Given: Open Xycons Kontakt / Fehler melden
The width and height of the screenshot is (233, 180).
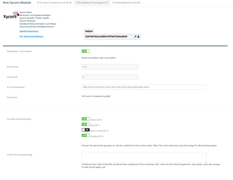Looking at the screenshot, I should coord(34,18).
